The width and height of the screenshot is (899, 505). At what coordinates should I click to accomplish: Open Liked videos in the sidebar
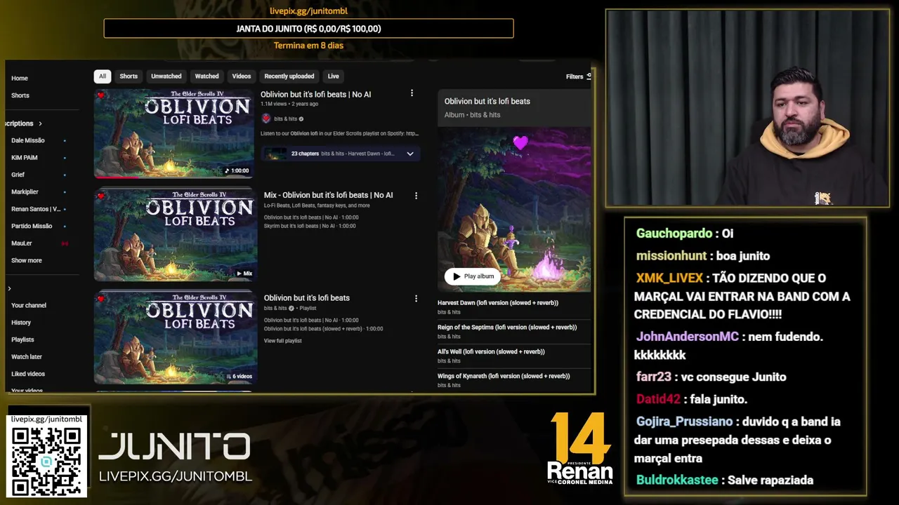pyautogui.click(x=28, y=374)
